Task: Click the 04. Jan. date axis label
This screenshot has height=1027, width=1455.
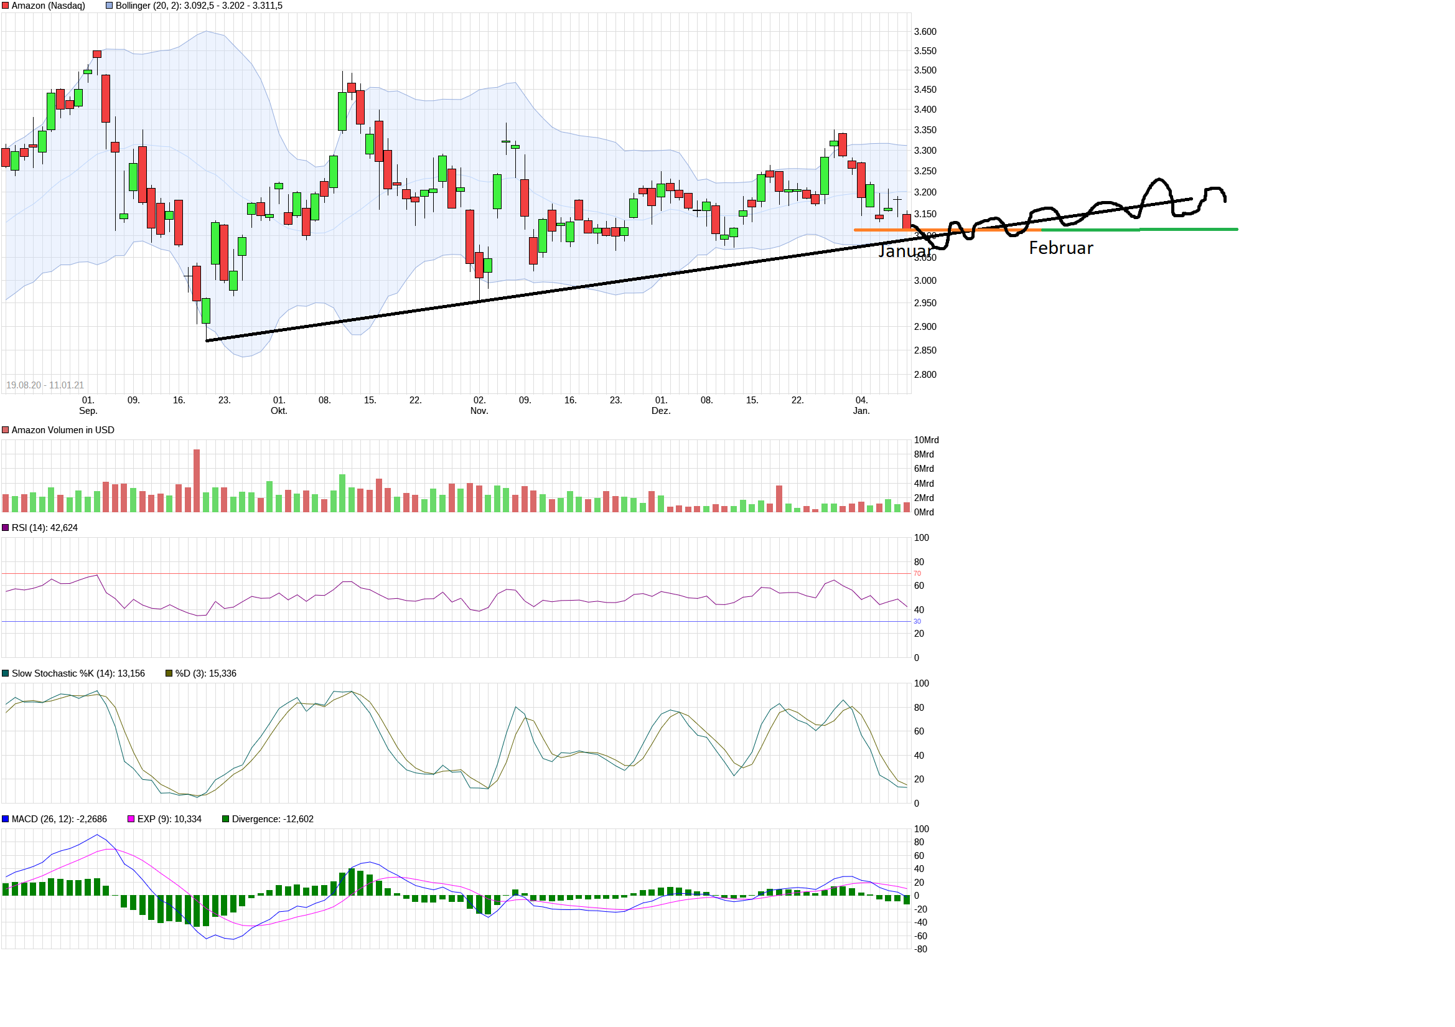Action: [x=861, y=405]
